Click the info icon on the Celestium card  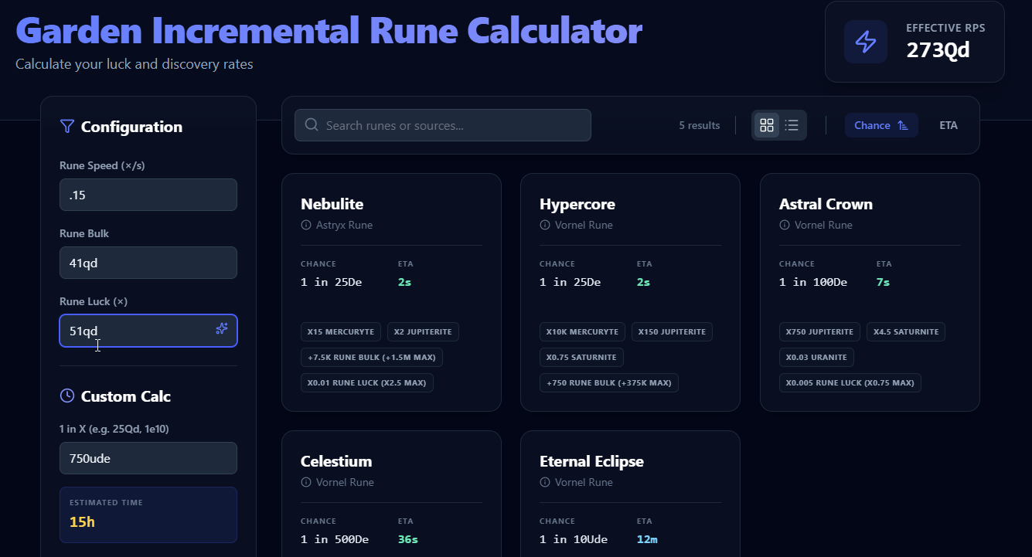click(x=306, y=482)
